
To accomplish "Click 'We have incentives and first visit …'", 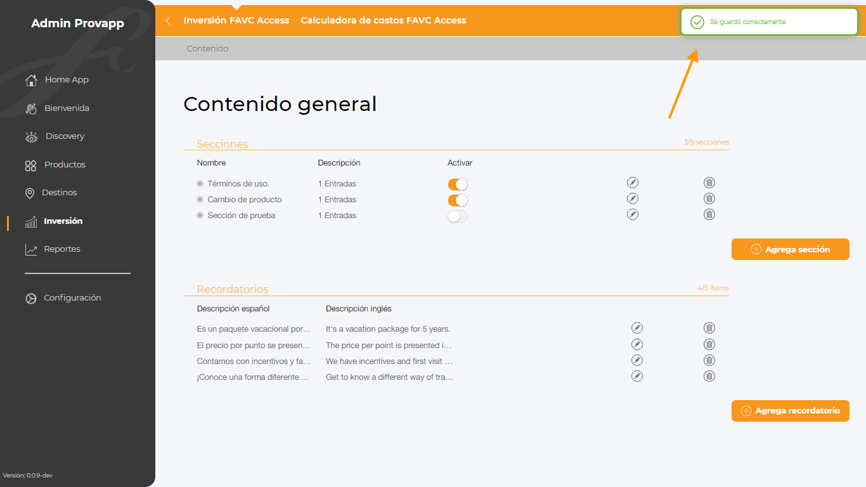I will (x=389, y=361).
